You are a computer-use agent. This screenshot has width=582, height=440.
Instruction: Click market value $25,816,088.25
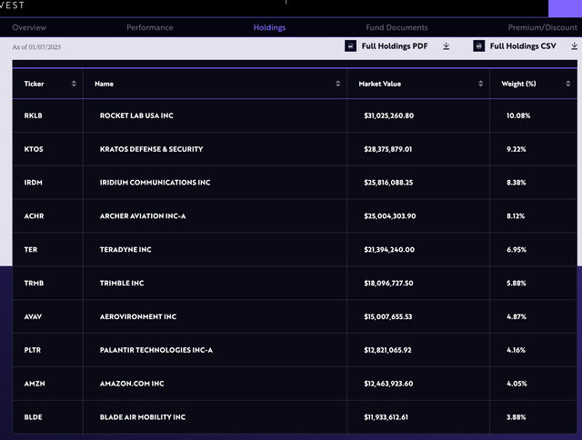pyautogui.click(x=388, y=183)
